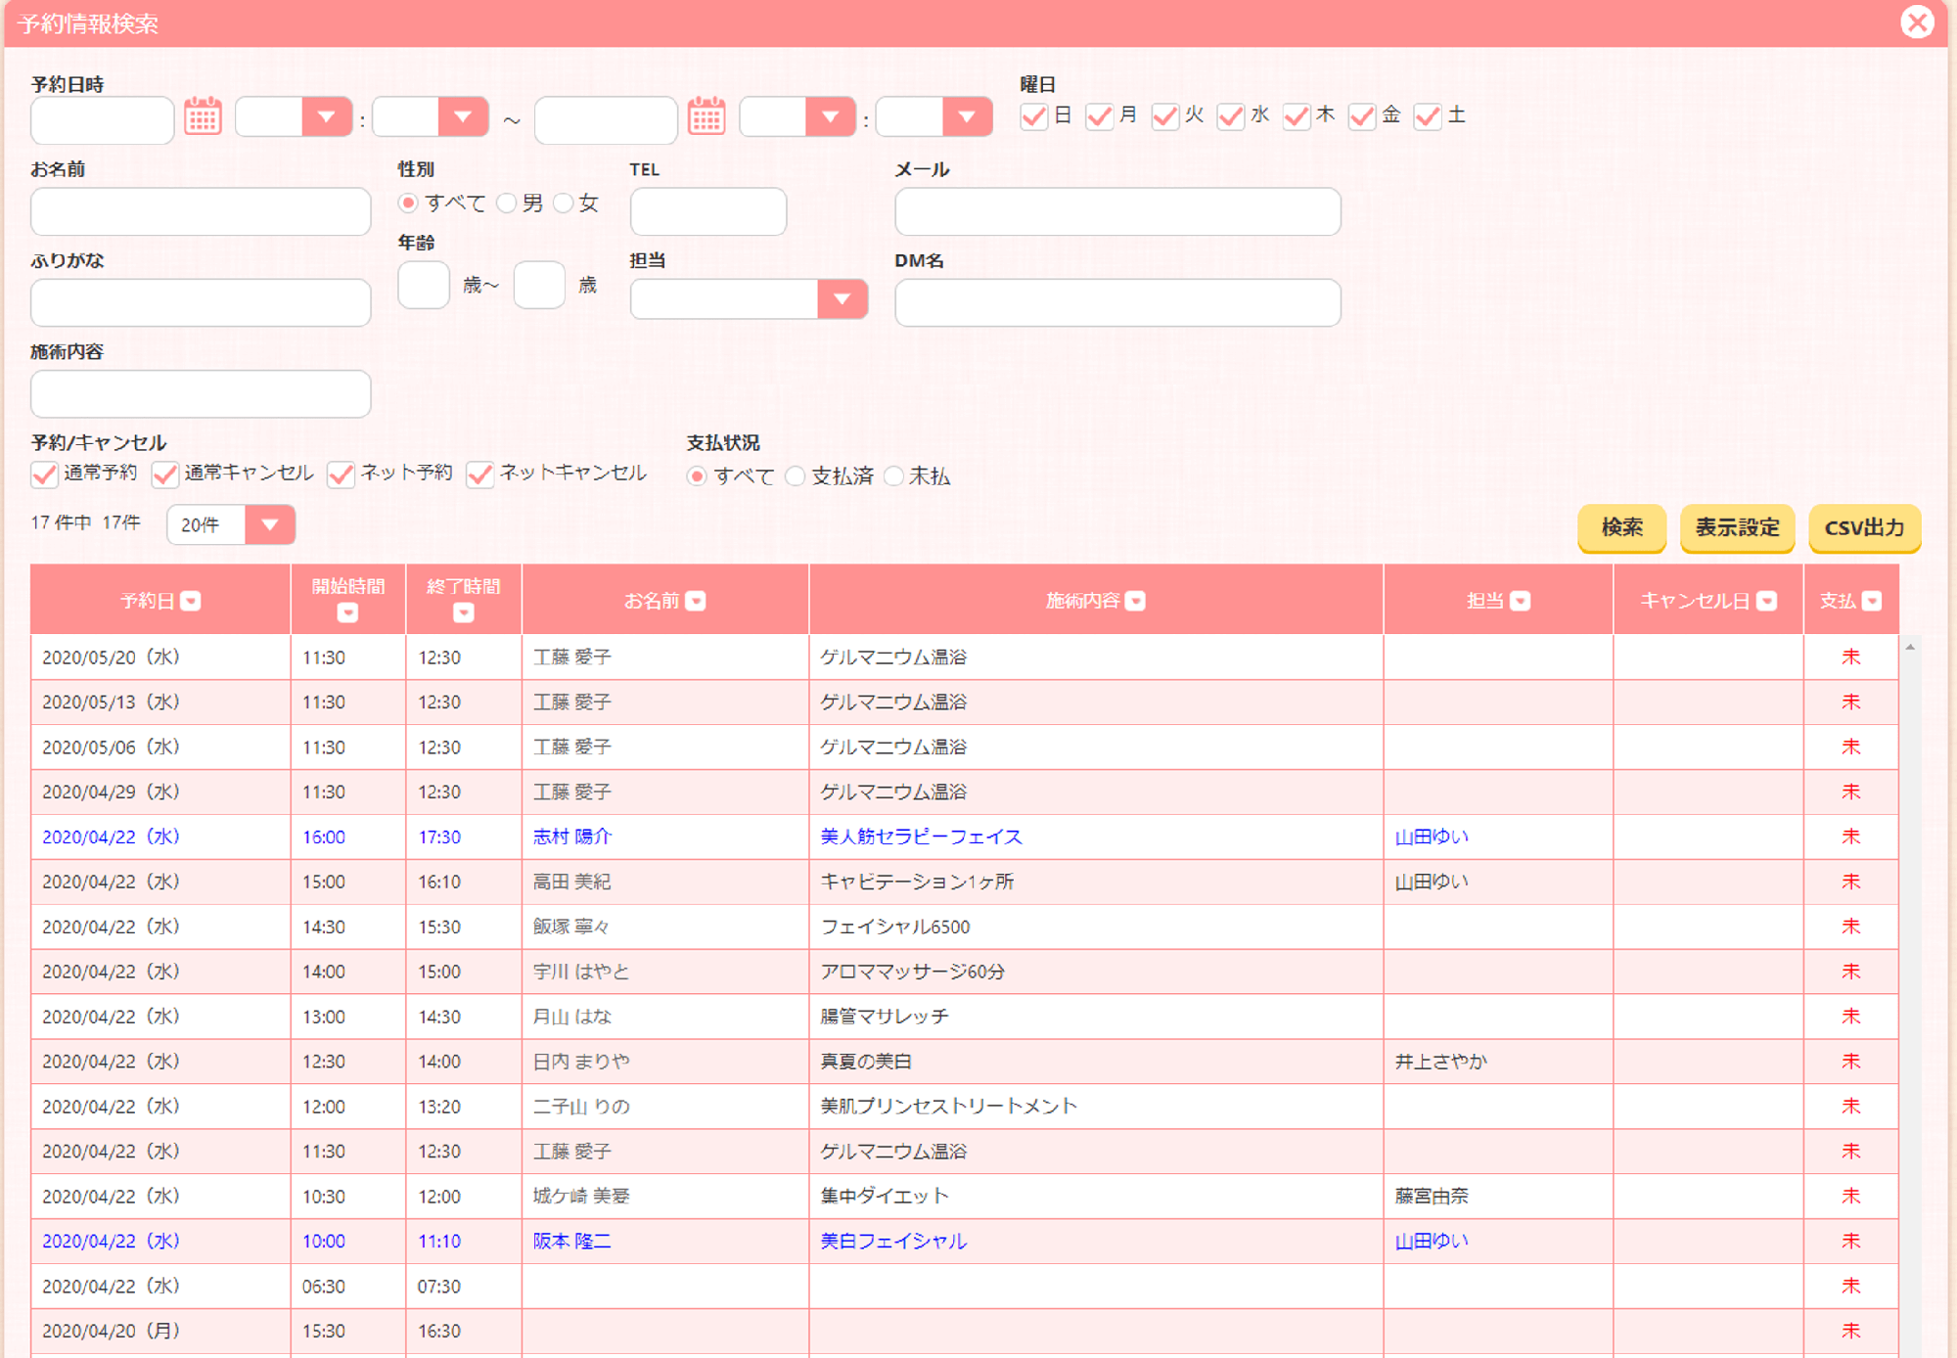
Task: Sort by キャンセル日 column arrow
Action: pos(1766,601)
